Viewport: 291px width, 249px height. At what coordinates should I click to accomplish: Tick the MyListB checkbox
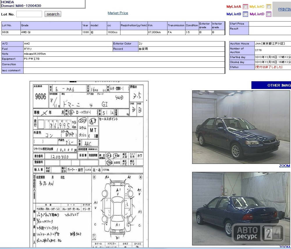[245, 14]
